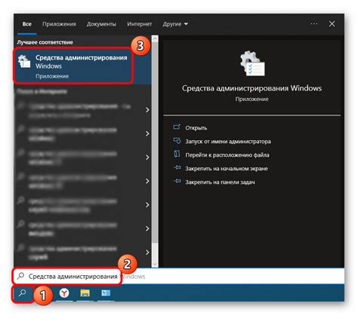Click the Средства администрирования Windows title in preview
Image resolution: width=358 pixels, height=321 pixels.
(x=252, y=88)
